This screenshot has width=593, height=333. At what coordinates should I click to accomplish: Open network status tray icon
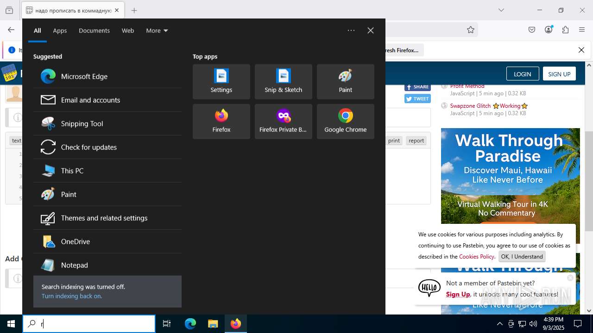[522, 324]
